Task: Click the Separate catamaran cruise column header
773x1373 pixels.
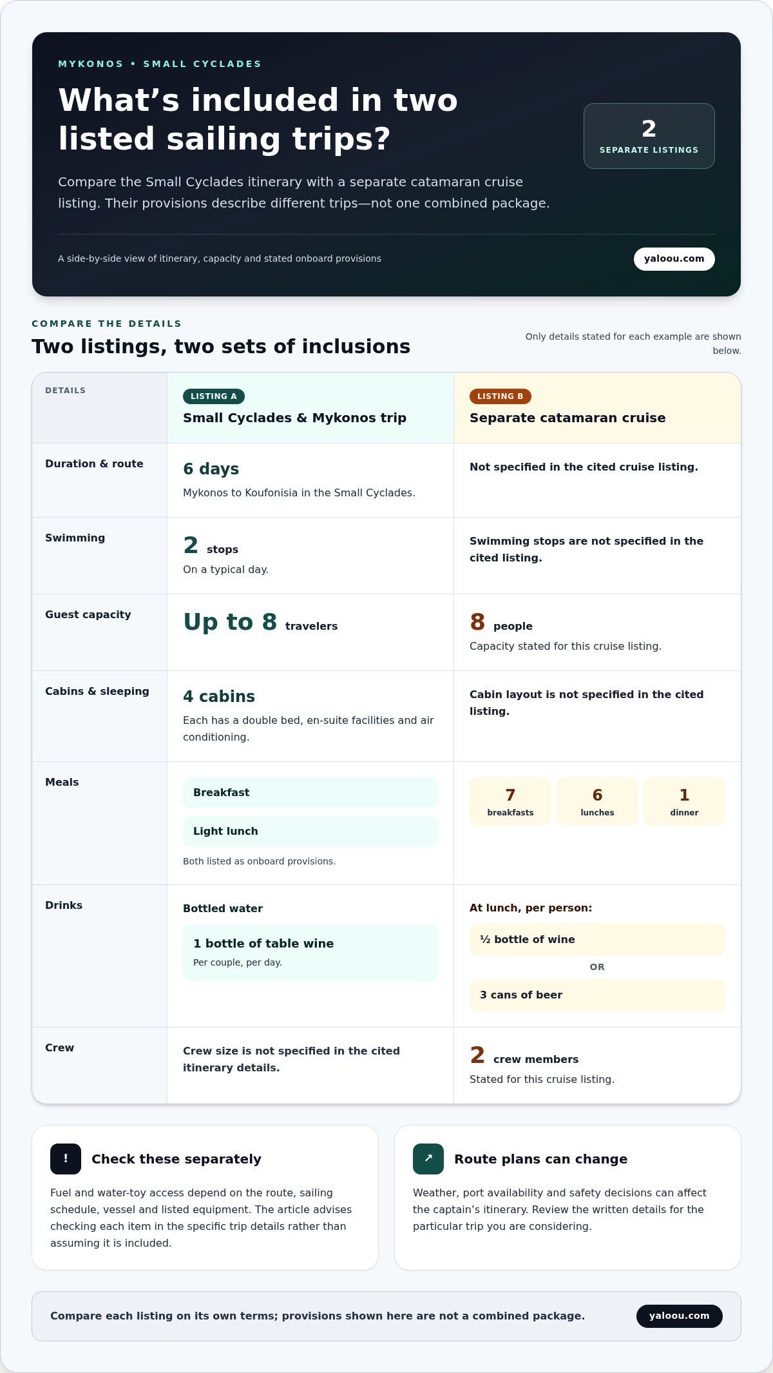Action: 597,408
